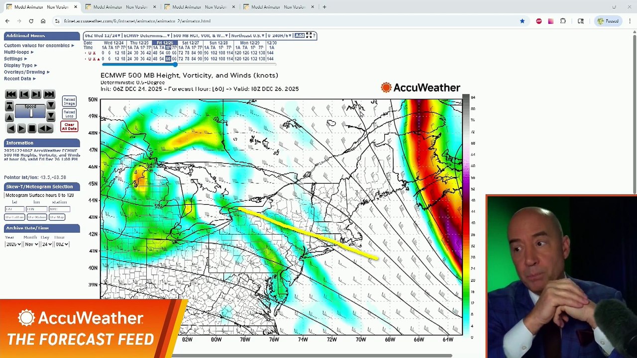This screenshot has height=358, width=637.
Task: Click the plain up arrow speed button
Action: pos(9,117)
